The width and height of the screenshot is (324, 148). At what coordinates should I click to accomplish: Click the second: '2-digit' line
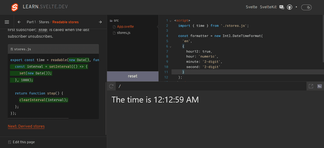203,67
